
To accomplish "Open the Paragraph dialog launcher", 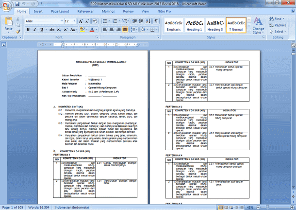I will click(x=158, y=37).
